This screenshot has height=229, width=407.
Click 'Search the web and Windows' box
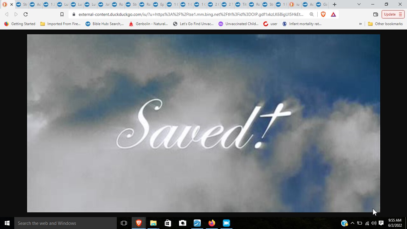66,223
